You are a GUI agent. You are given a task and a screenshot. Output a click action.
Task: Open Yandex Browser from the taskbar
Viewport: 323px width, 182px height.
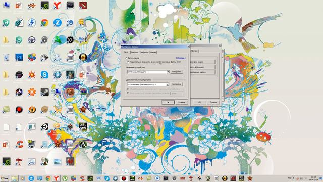57,178
